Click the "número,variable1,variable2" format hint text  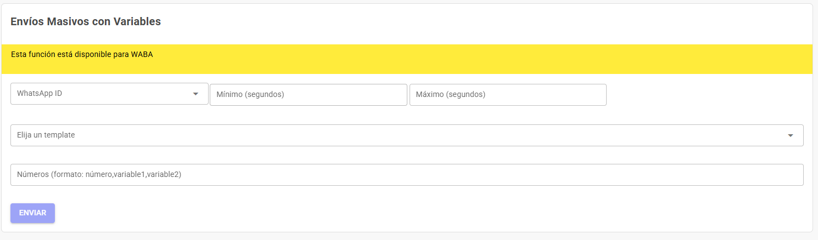click(133, 175)
